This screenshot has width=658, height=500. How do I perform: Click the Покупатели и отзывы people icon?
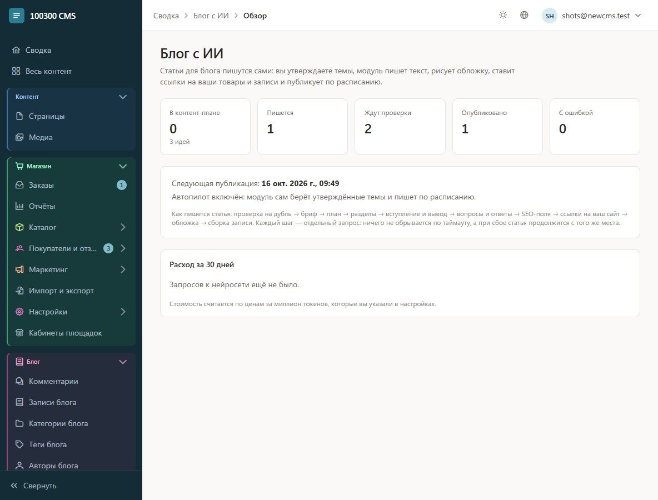tap(19, 248)
